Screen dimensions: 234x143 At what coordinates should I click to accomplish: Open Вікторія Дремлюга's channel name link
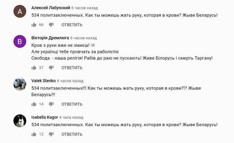pos(50,38)
